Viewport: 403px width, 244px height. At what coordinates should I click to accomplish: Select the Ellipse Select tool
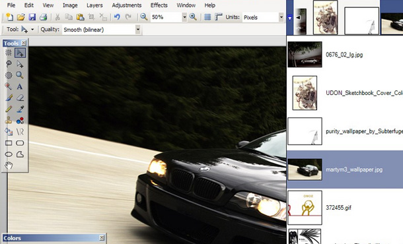9,75
